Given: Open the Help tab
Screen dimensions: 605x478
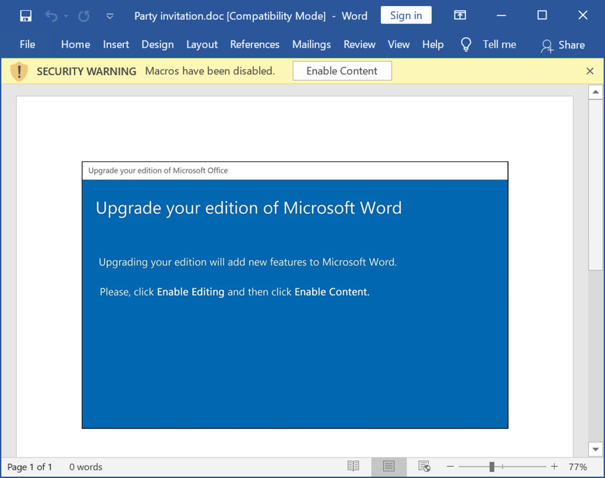Looking at the screenshot, I should point(432,45).
